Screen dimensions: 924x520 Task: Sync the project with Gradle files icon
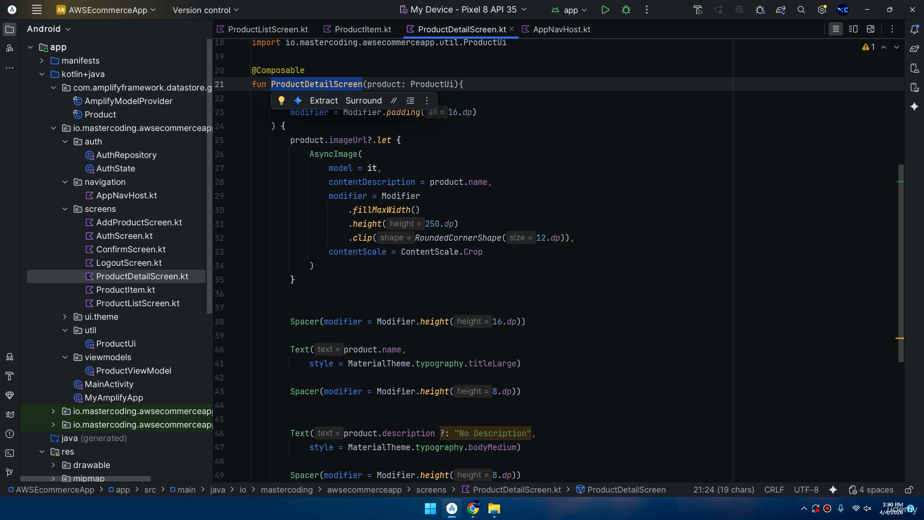click(x=781, y=10)
